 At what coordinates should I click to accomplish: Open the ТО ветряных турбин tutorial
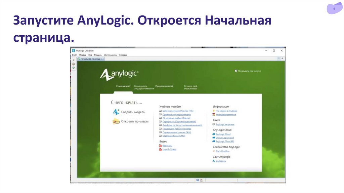pos(176,118)
